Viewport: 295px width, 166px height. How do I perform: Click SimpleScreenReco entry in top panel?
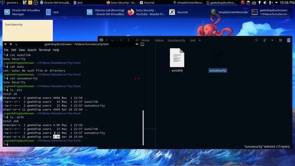pos(188,3)
